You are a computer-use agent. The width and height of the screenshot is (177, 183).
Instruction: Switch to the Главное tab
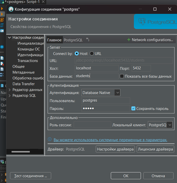coord(54,40)
